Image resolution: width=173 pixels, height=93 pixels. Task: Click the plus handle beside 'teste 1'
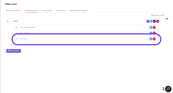click(x=17, y=39)
